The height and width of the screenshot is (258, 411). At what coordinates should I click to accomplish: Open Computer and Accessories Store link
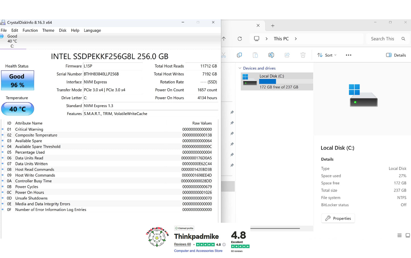tap(198, 251)
